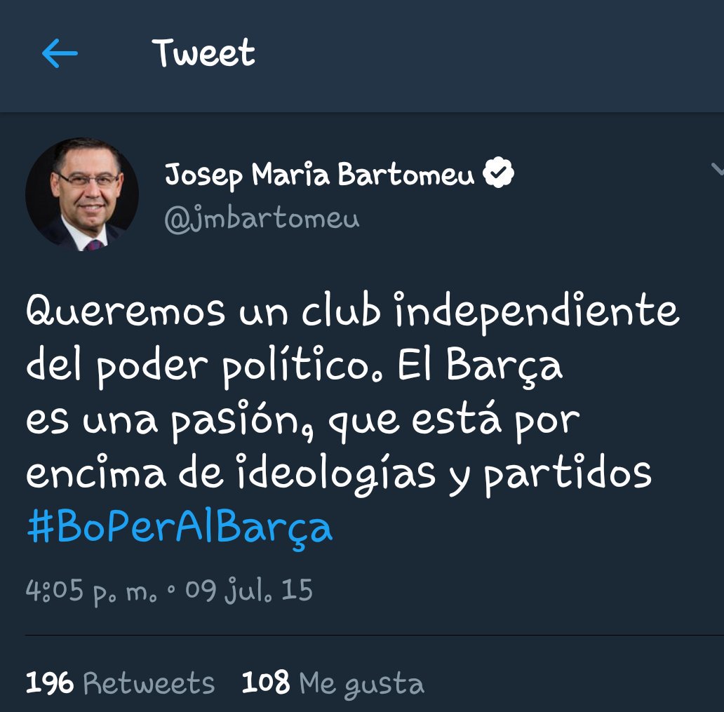Tap the 'Me gusta' label text
This screenshot has height=712, width=724.
(362, 684)
